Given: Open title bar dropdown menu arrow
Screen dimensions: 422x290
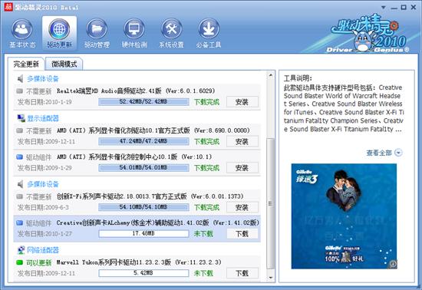Looking at the screenshot, I should point(383,7).
